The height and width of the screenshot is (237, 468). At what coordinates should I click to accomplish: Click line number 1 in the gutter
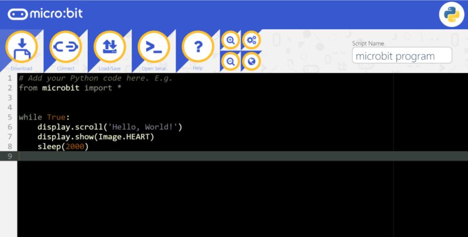pyautogui.click(x=10, y=78)
